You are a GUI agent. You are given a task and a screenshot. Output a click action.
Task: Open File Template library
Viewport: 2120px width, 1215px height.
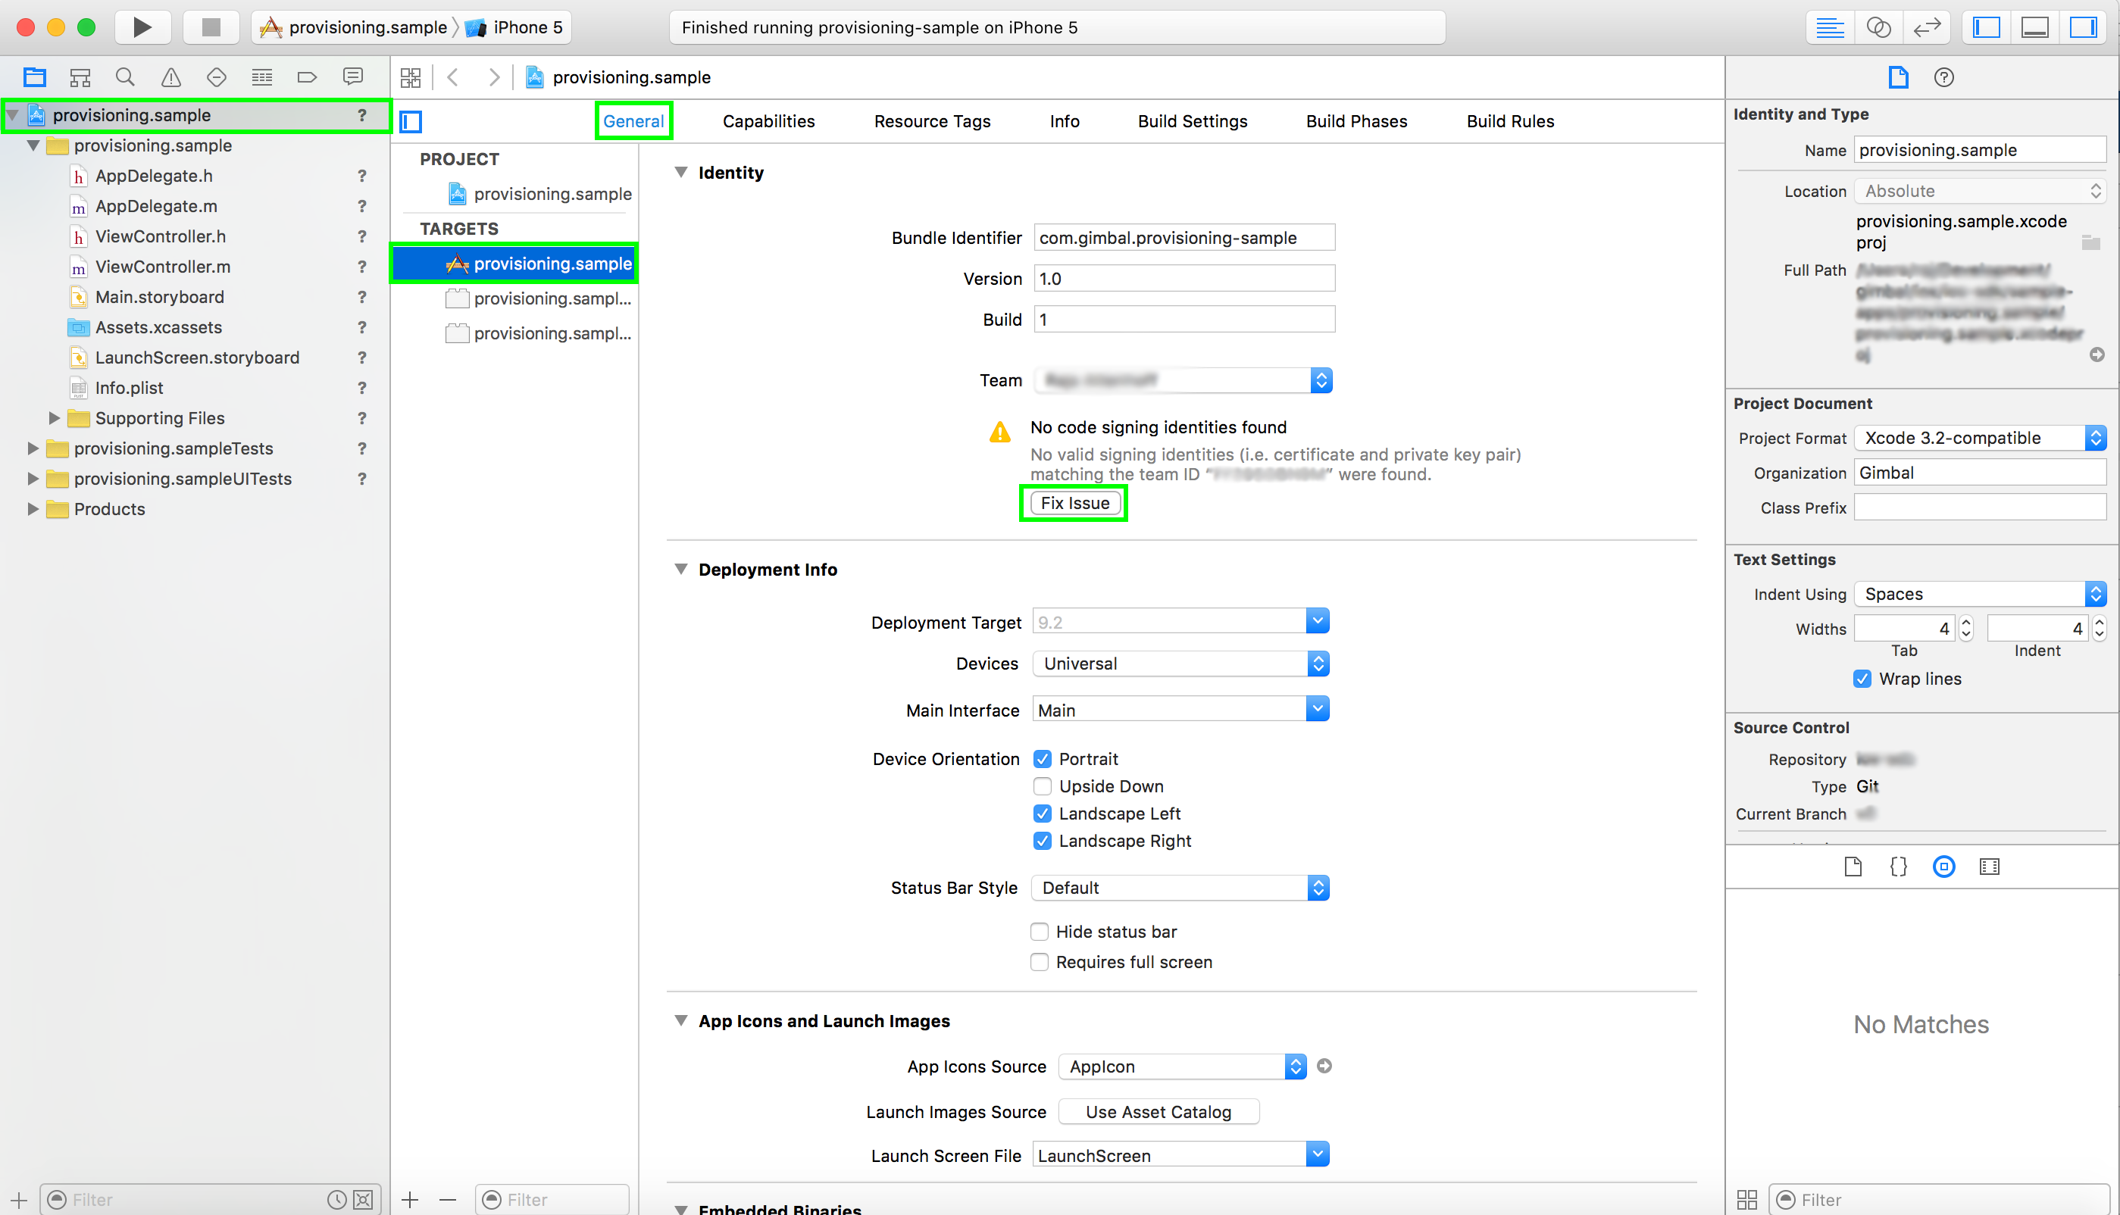[1853, 867]
